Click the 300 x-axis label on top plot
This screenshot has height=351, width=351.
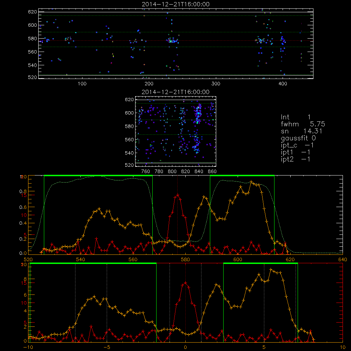tap(216, 84)
